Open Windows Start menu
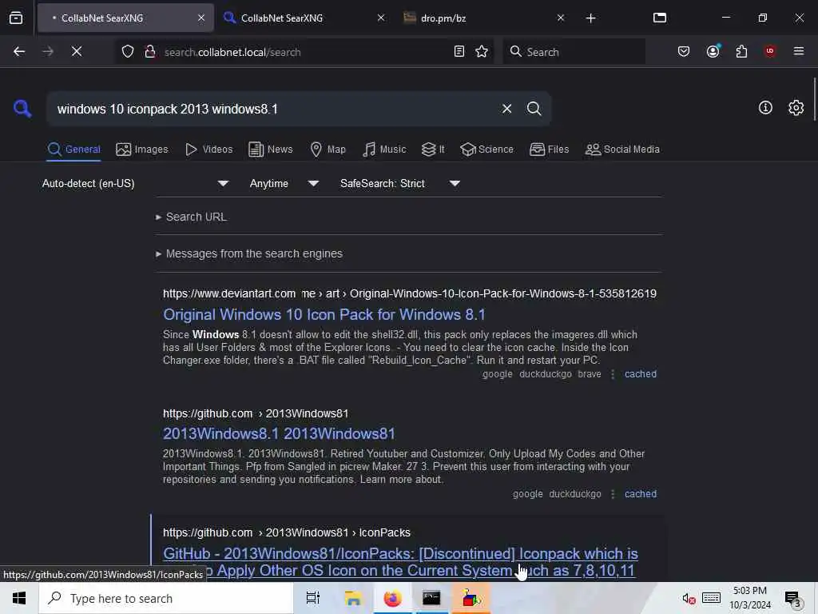818x614 pixels. tap(19, 598)
